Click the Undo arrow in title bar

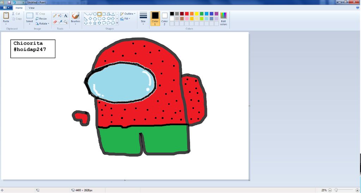point(14,2)
